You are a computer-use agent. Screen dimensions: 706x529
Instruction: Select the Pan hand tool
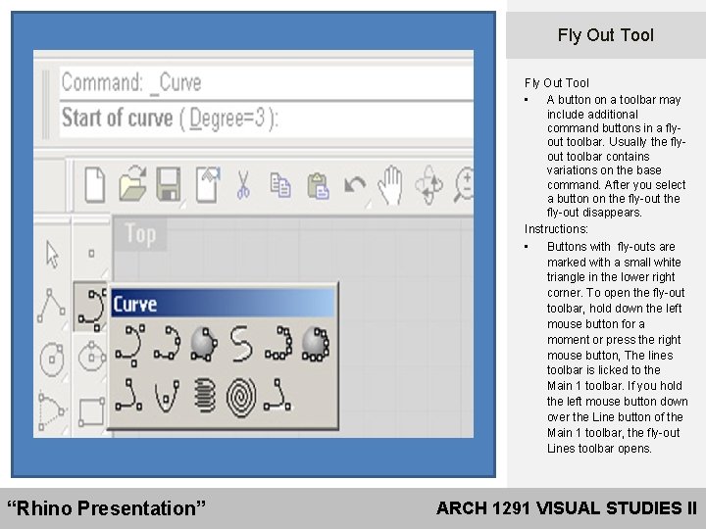(x=390, y=185)
